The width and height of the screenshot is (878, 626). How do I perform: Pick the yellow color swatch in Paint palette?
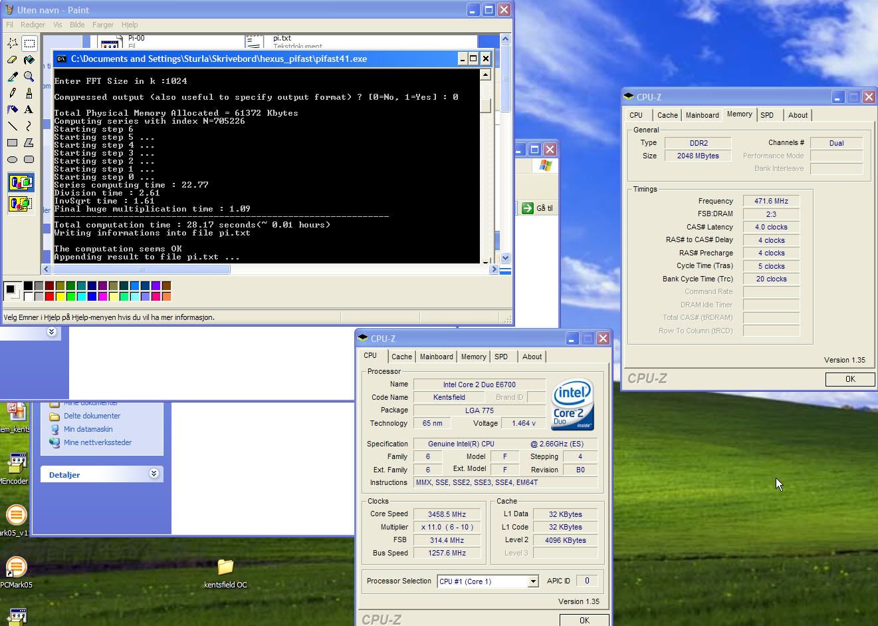tap(60, 296)
